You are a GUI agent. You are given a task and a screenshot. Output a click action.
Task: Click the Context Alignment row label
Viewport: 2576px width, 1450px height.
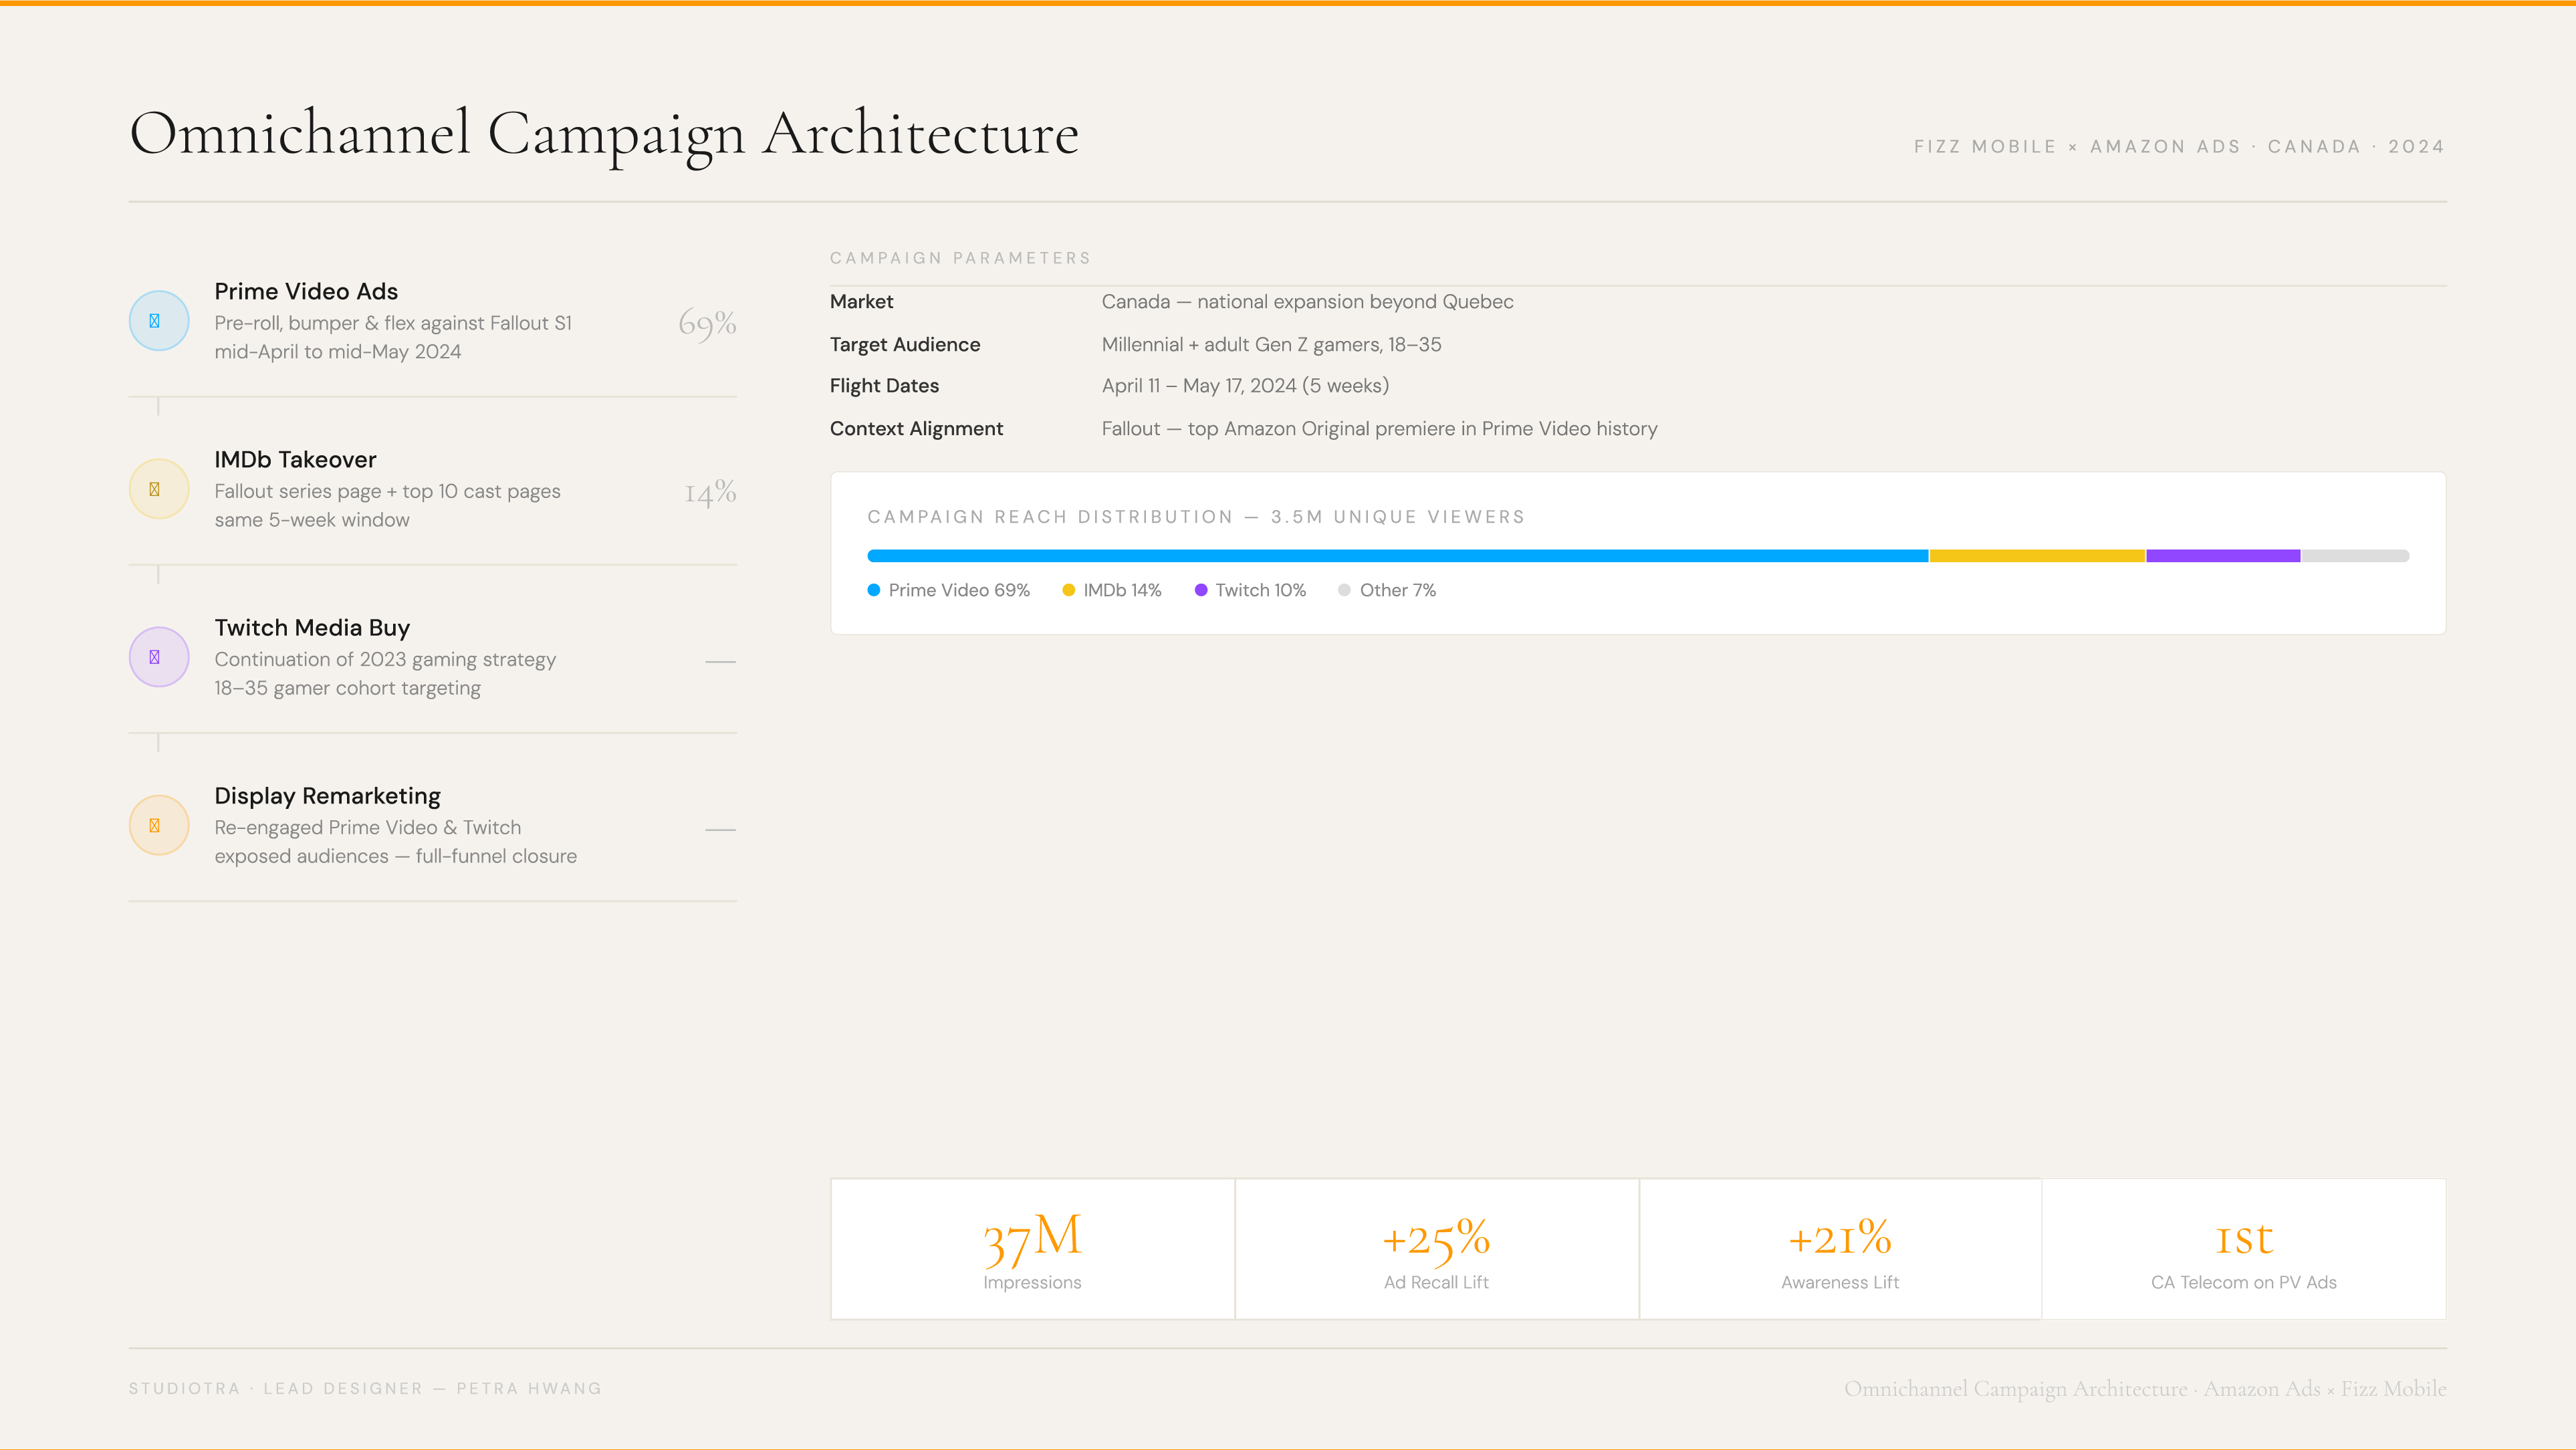tap(916, 428)
